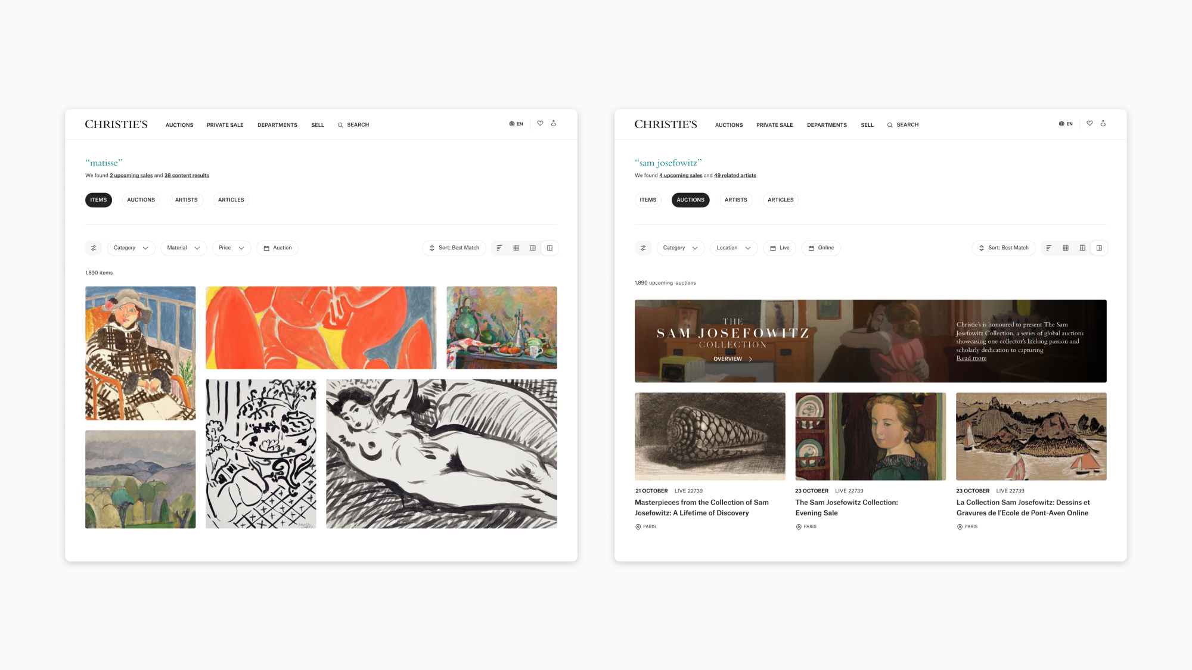Viewport: 1192px width, 670px height.
Task: Expand the Price filter dropdown
Action: pos(231,248)
